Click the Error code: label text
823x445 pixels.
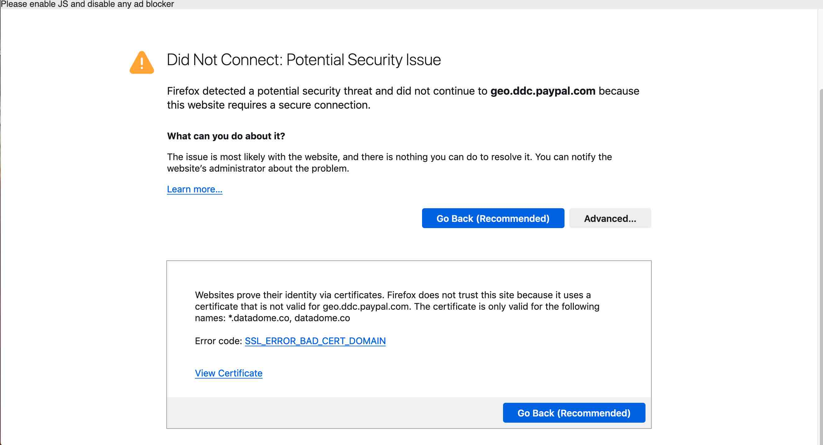coord(218,341)
